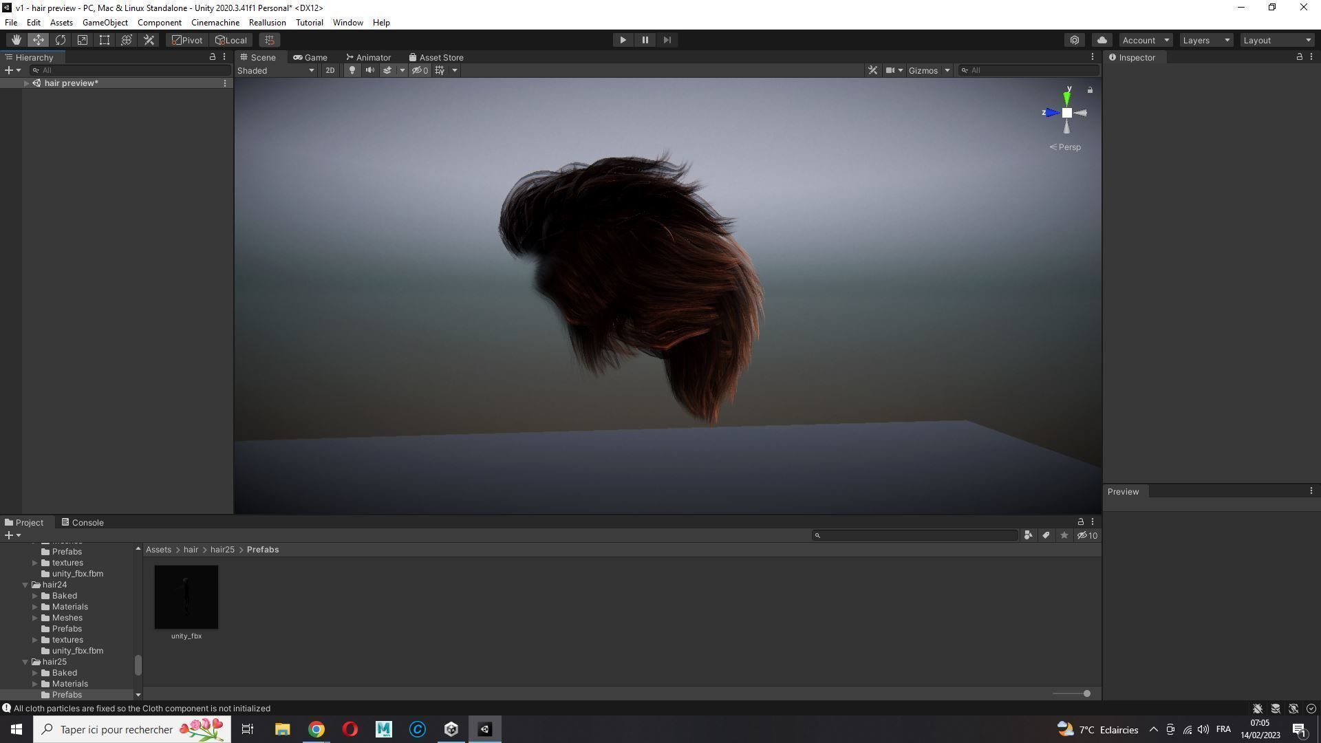Toggle the Local handle rotation button
1321x743 pixels.
(231, 40)
